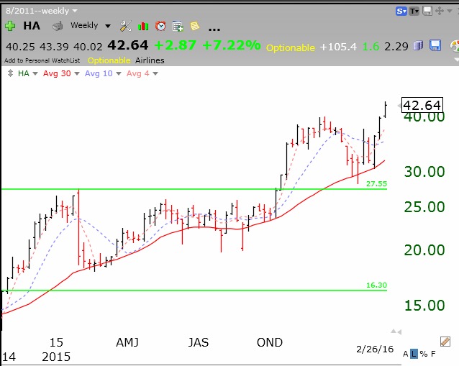Expand the '8/2011--weekly' title dropdown
The width and height of the screenshot is (459, 366).
(75, 11)
